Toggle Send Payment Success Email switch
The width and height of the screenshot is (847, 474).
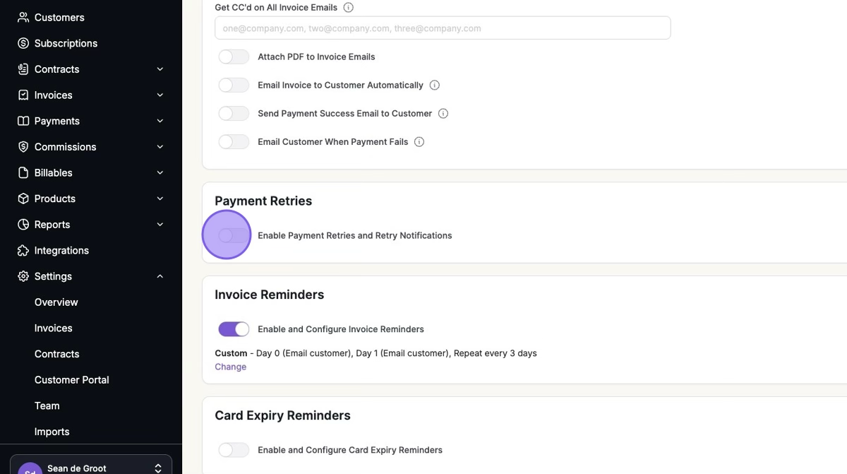[234, 114]
